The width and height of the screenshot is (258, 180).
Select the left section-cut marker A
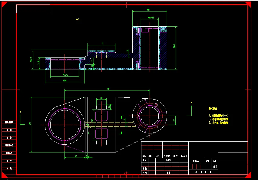[20, 112]
